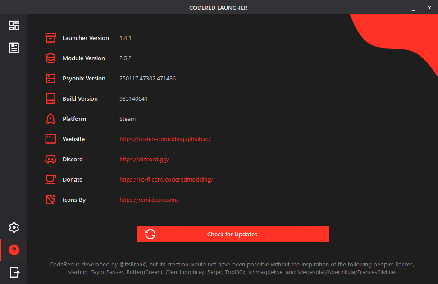Click the Discord logo icon
Viewport: 438px width, 284px height.
tap(50, 159)
